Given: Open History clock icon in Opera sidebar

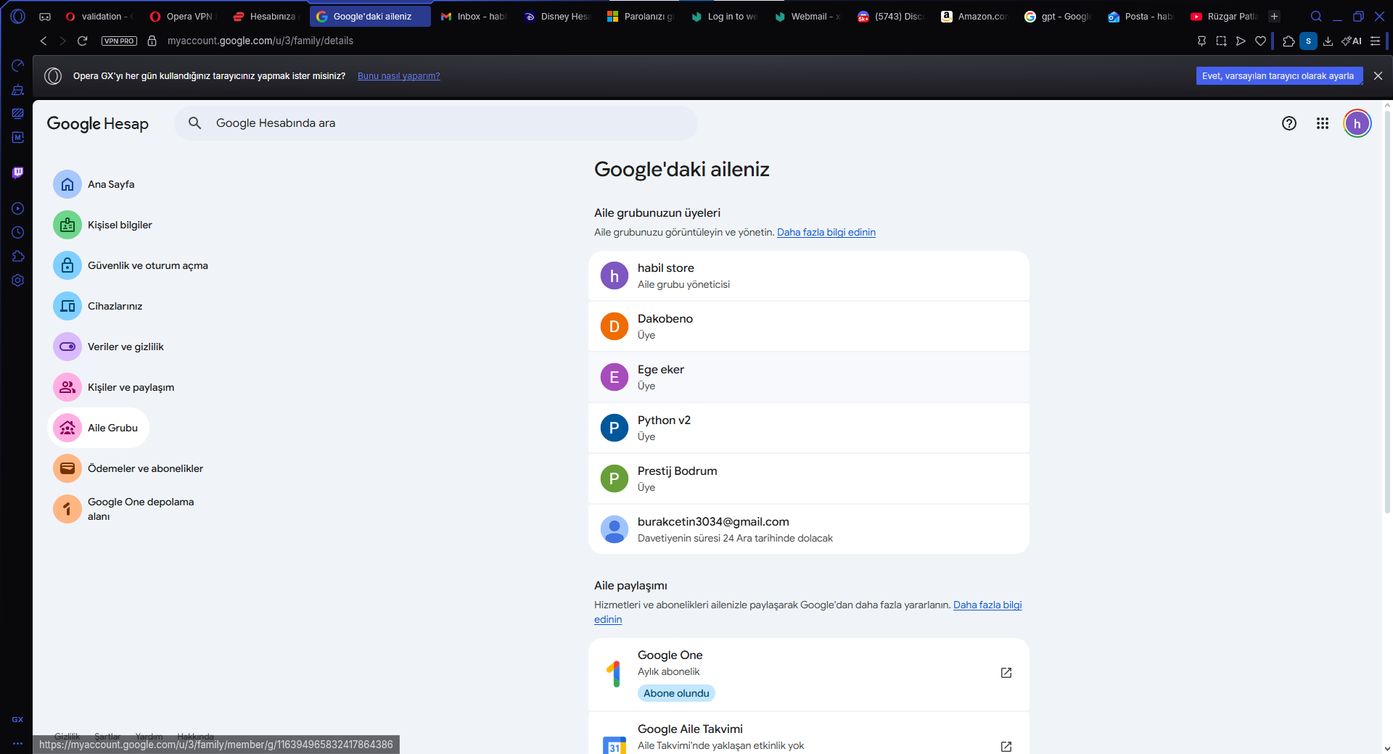Looking at the screenshot, I should pos(18,233).
